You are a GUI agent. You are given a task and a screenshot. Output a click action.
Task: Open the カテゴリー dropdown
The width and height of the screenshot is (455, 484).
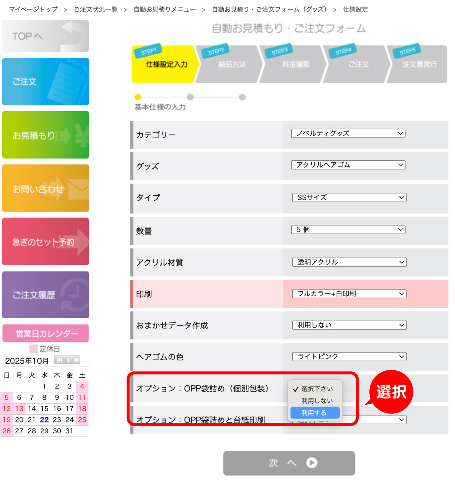(x=348, y=133)
